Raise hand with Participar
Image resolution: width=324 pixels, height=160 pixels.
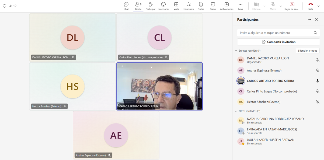pyautogui.click(x=150, y=6)
